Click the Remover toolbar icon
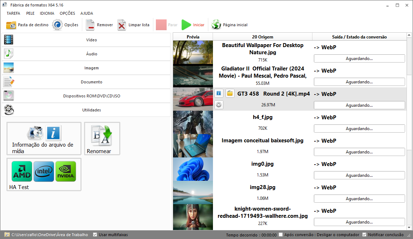The image size is (413, 239). 91,25
